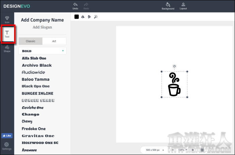Viewport: 235px width, 155px height.
Task: Flip the icon vertically
Action: (89, 17)
